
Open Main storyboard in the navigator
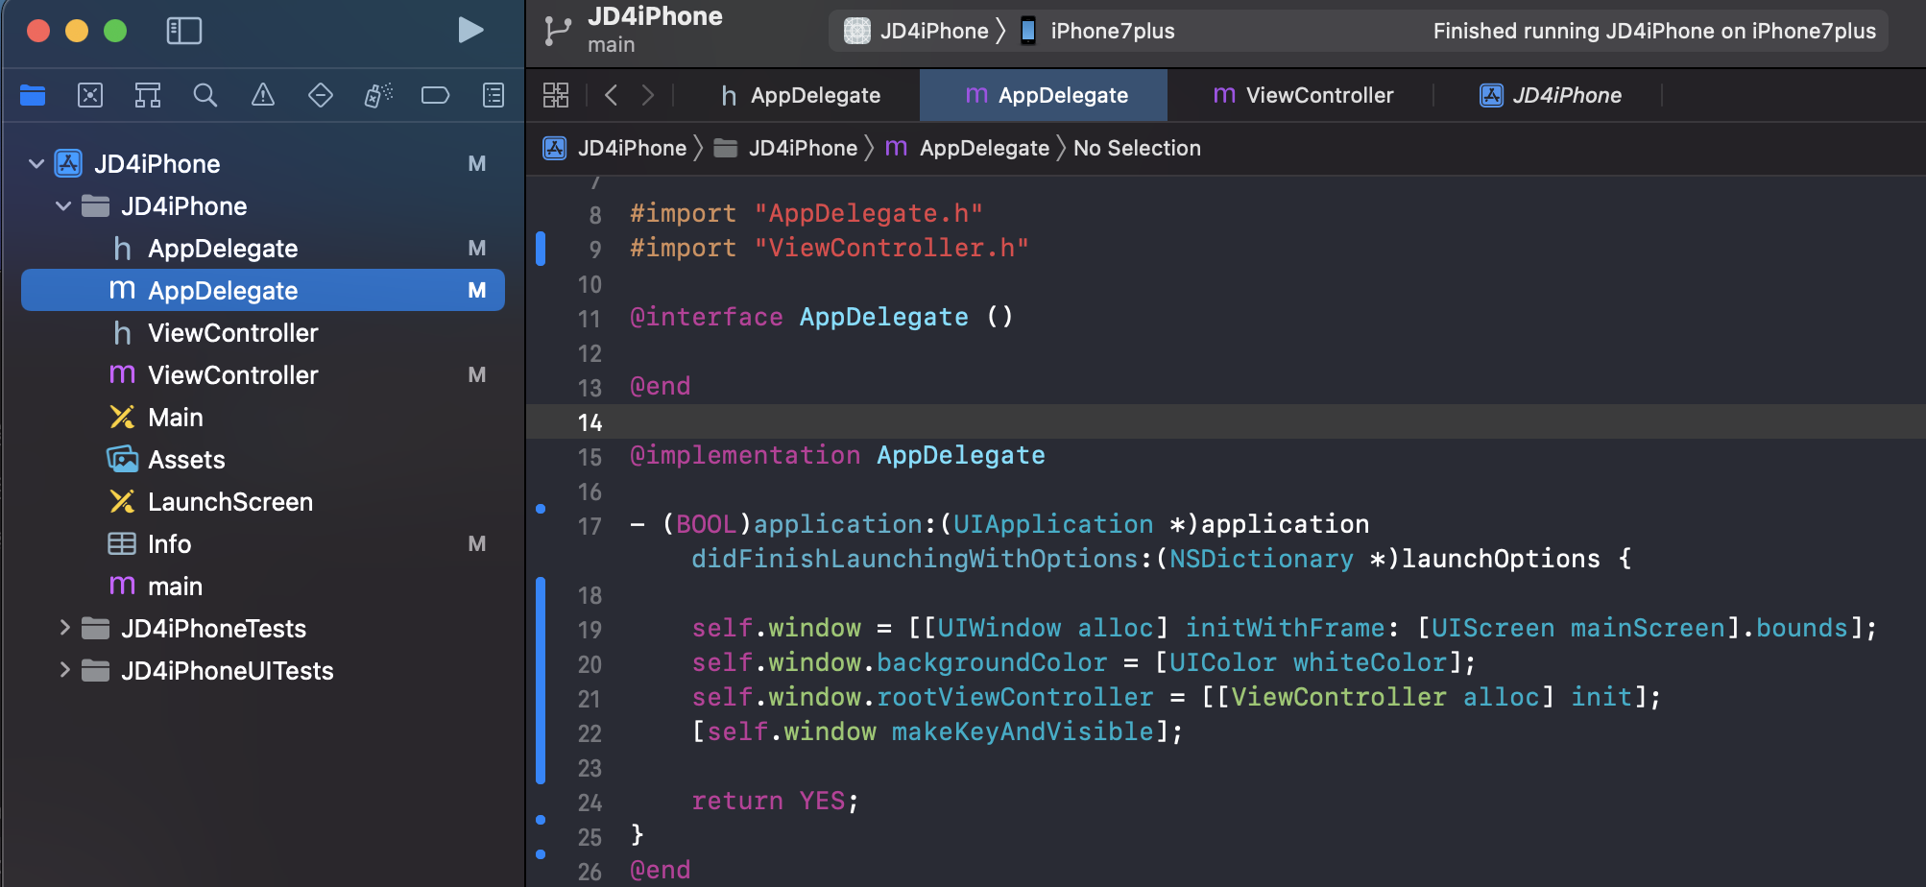tap(176, 418)
